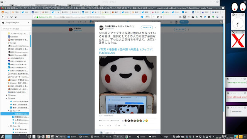Image resolution: width=247 pixels, height=139 pixels.
Task: Switch to the Gmail tab
Action: pos(46,12)
